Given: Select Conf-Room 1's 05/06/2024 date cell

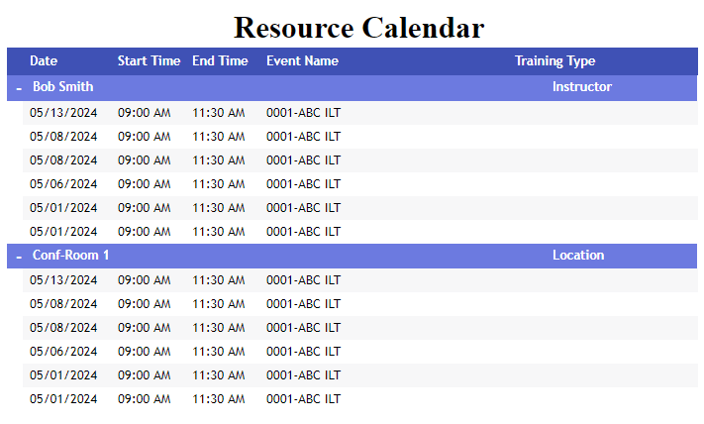Looking at the screenshot, I should [63, 352].
